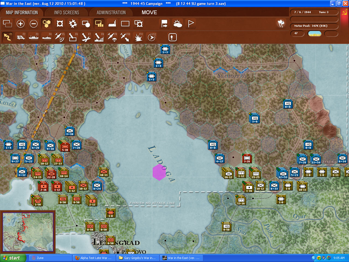Click the flag with arrow icon
This screenshot has width=349, height=262.
pyautogui.click(x=164, y=24)
